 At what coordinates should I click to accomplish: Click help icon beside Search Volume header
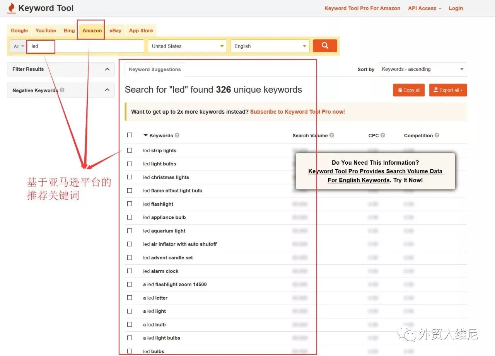332,135
